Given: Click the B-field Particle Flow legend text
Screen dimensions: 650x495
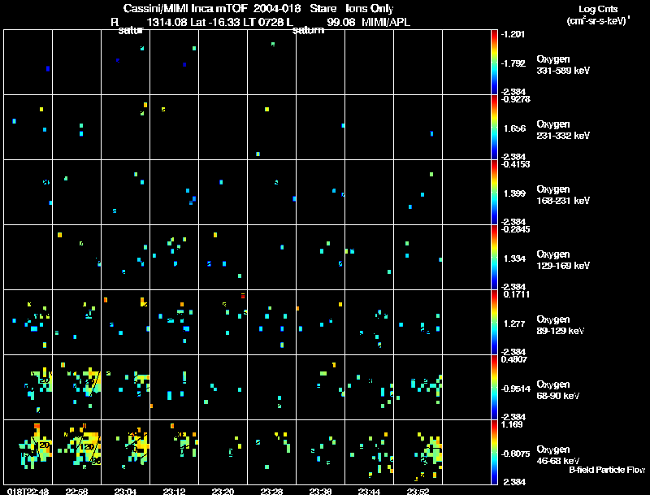Looking at the screenshot, I should click(607, 470).
